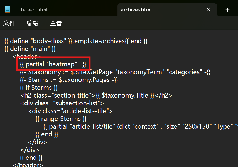
Task: Click the define body-class line
Action: click(x=75, y=41)
